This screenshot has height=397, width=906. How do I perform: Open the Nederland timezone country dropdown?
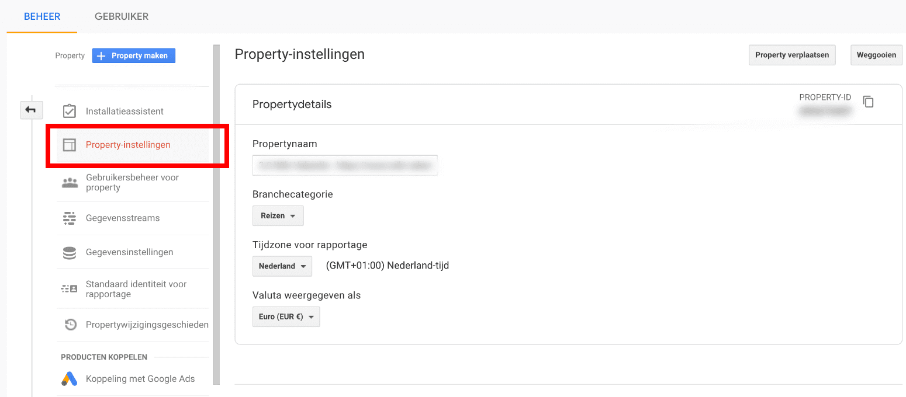(282, 266)
